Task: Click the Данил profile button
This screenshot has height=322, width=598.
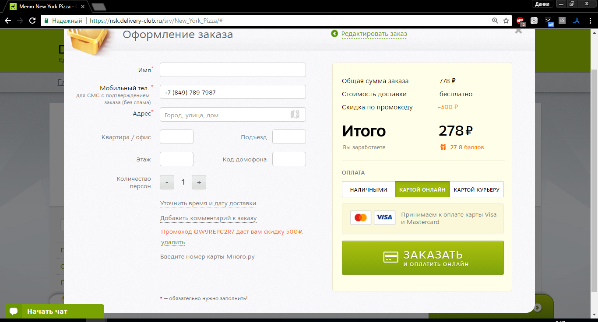Action: [542, 4]
